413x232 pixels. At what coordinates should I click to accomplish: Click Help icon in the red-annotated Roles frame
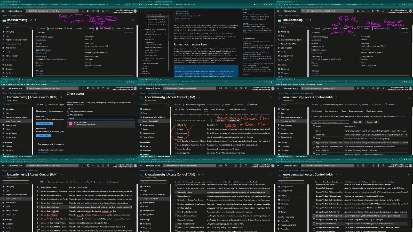click(x=241, y=88)
